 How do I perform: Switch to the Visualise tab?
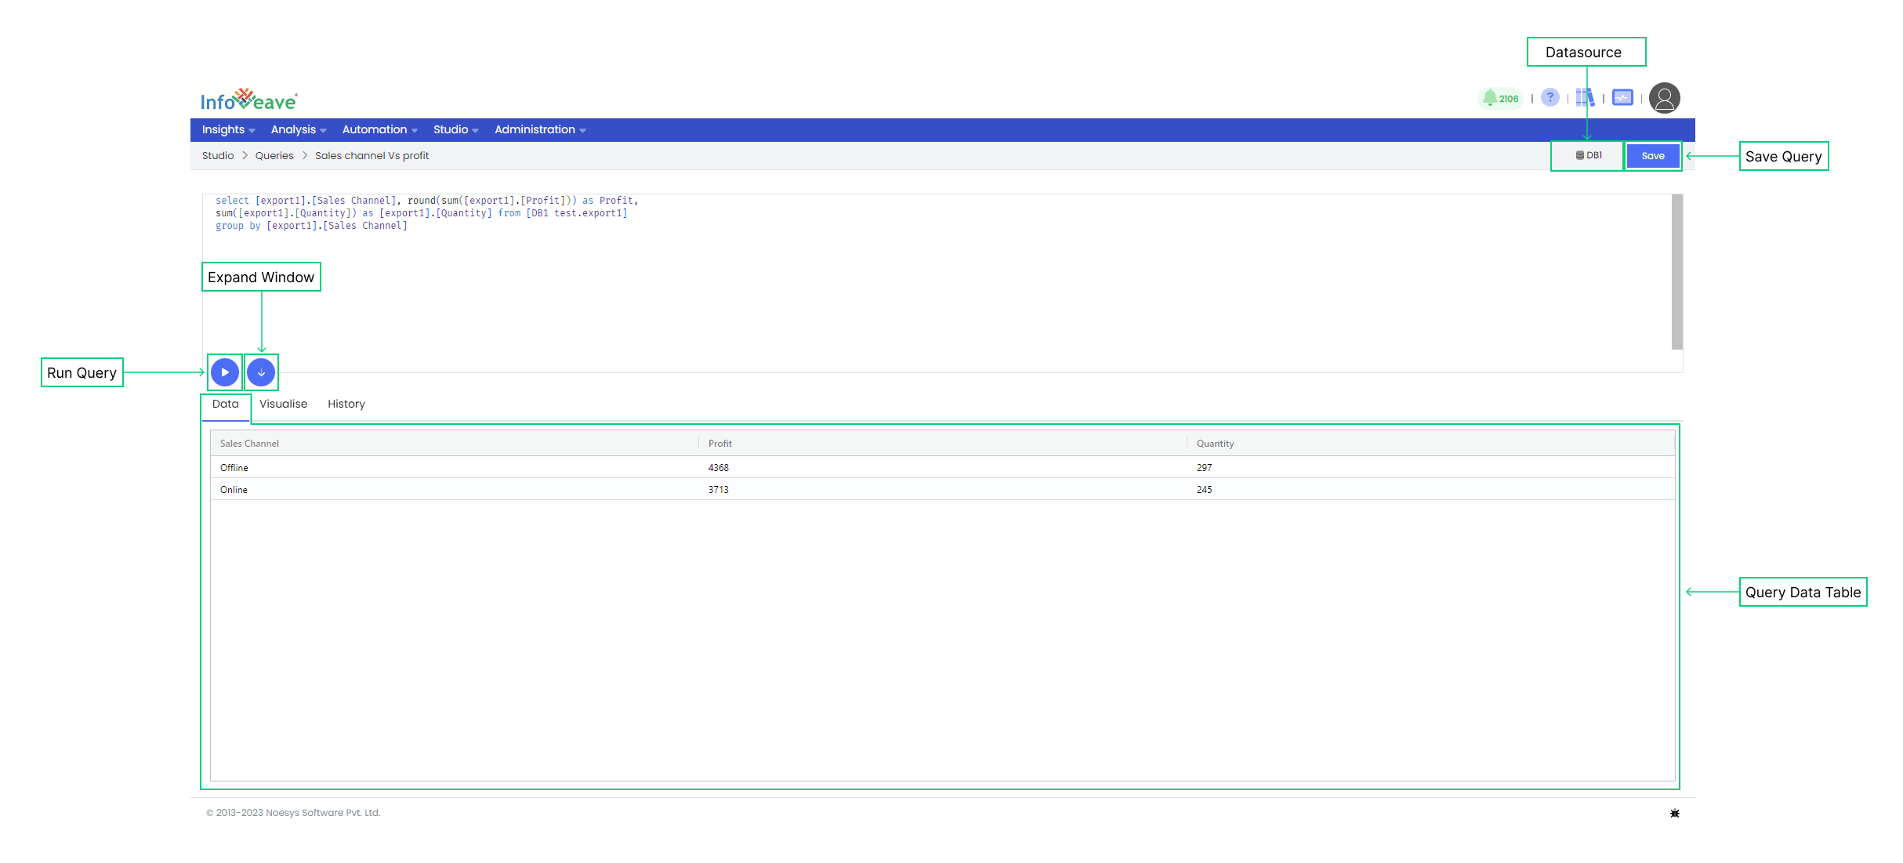tap(281, 403)
